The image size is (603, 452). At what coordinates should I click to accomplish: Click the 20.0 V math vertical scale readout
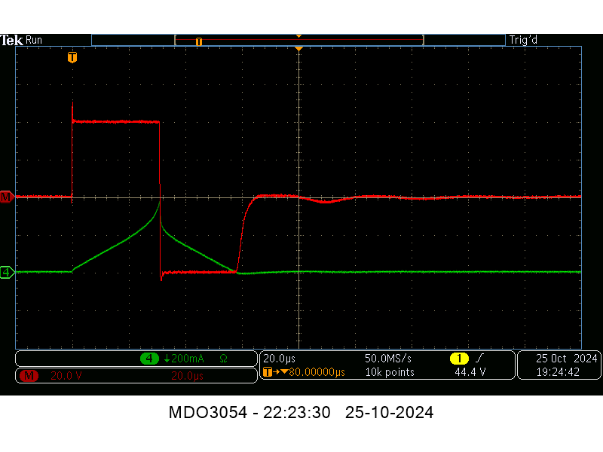[66, 375]
